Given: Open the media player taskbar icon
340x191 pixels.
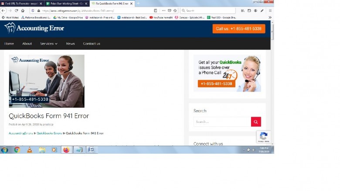Looking at the screenshot, I should [54, 150].
